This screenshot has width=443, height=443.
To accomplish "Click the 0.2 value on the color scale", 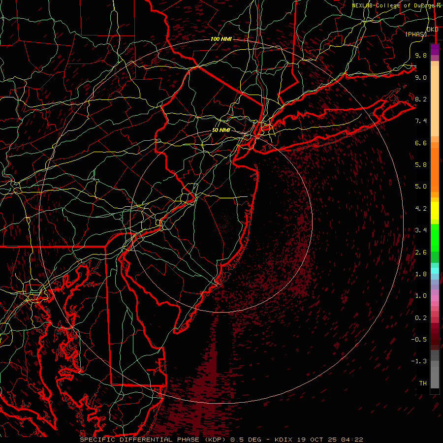I will click(x=421, y=318).
